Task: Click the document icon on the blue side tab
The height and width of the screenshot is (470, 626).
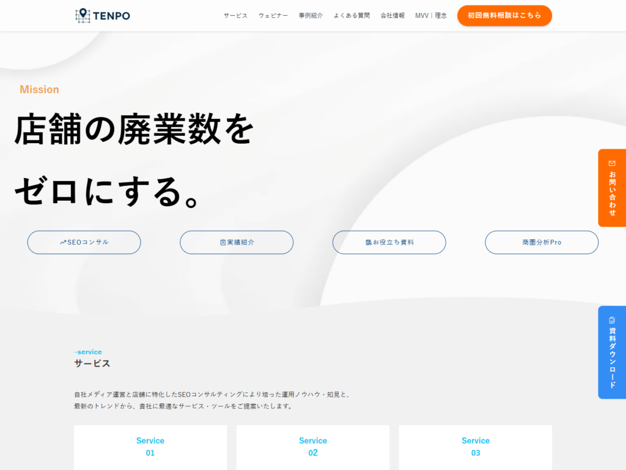Action: tap(612, 320)
